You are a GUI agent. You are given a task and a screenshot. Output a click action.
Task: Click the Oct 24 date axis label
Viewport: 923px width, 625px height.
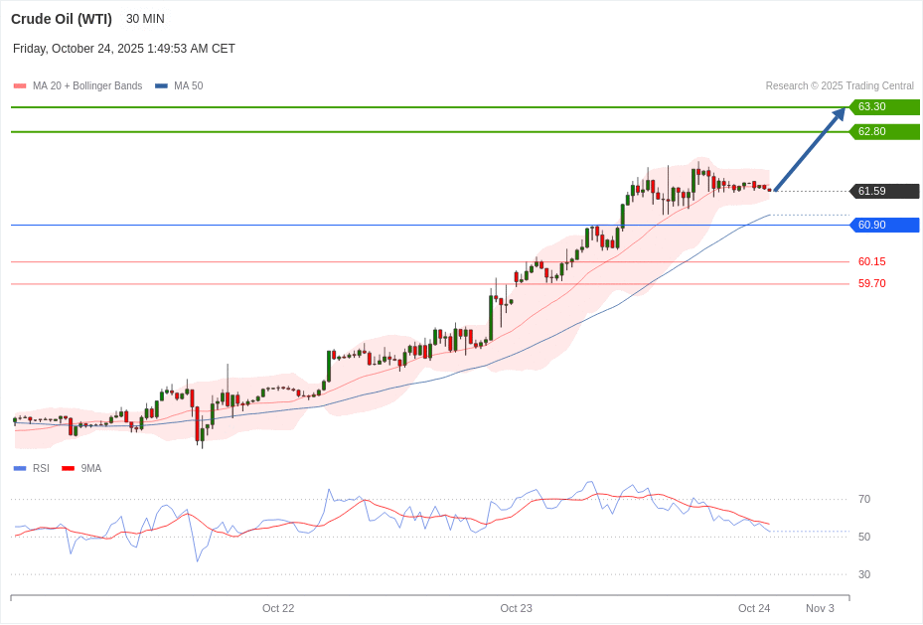[x=753, y=608]
